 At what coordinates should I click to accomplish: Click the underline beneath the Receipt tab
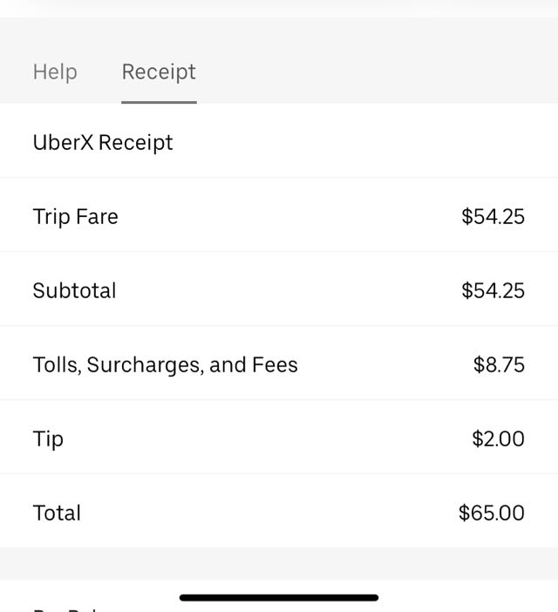(159, 101)
